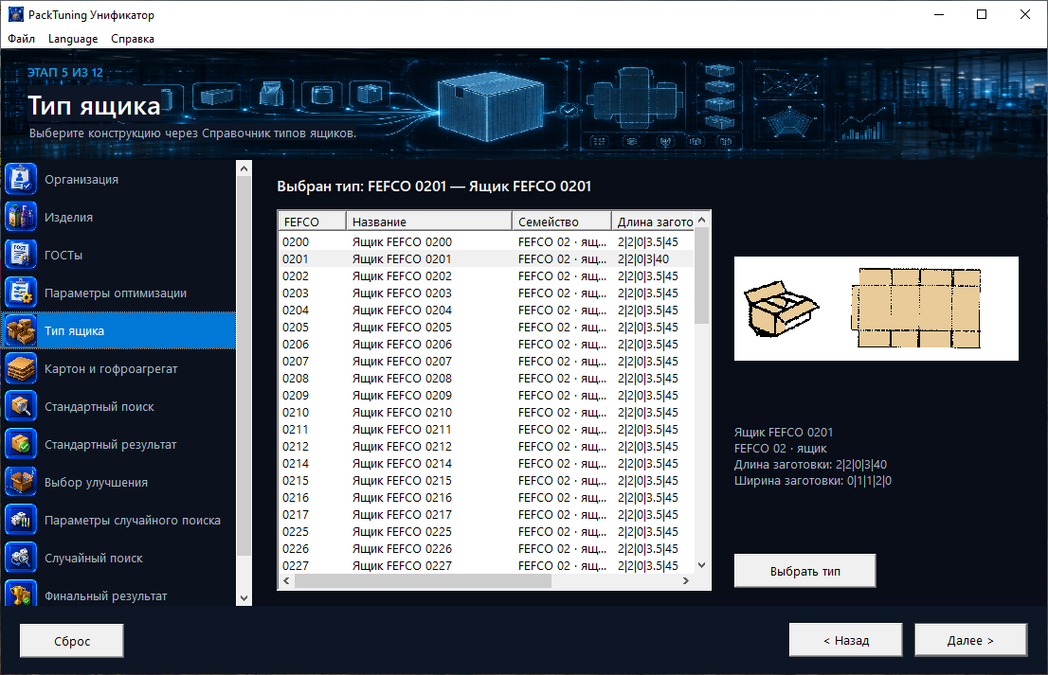Click the table's vertical scrollbar thumb
Screen dimensions: 1048x675
(702, 275)
